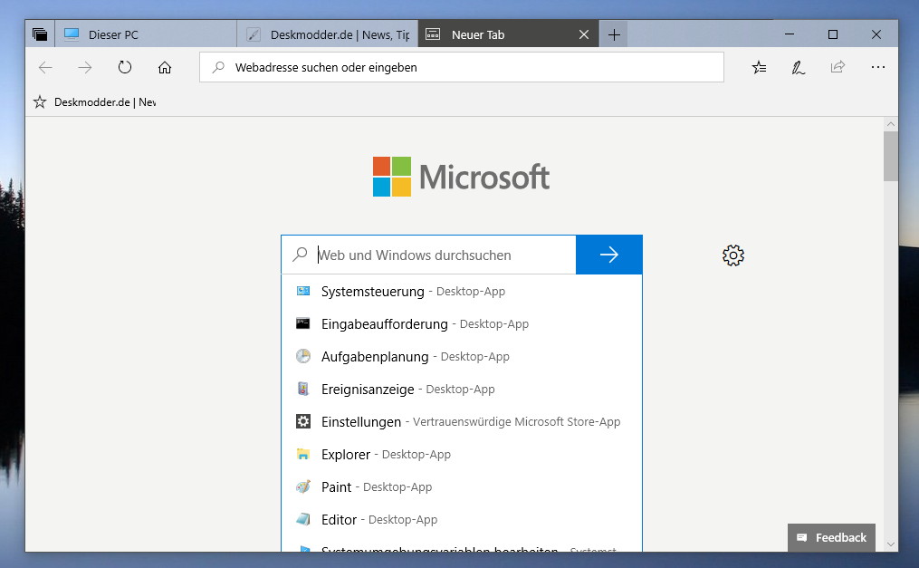Click the Eingabeaufforderung command prompt icon
Viewport: 919px width, 568px height.
tap(303, 323)
